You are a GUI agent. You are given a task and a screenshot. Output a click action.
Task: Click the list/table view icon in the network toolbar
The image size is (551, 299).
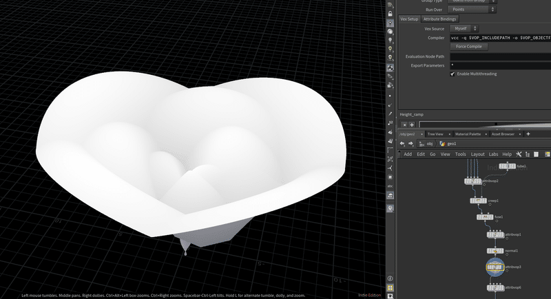click(537, 154)
